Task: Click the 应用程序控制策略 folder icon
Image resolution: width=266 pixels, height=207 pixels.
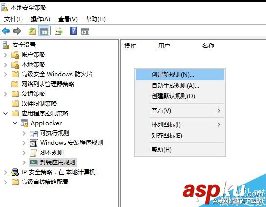Action: tap(15, 114)
